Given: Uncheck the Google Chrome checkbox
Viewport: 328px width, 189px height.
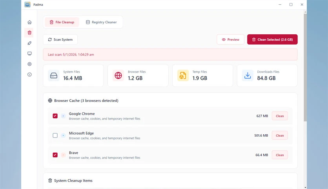Looking at the screenshot, I should 55,116.
